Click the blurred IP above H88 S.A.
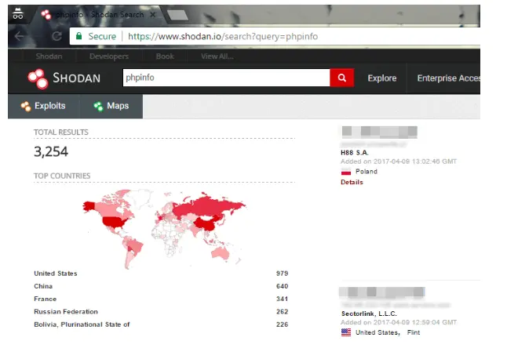 [380, 132]
